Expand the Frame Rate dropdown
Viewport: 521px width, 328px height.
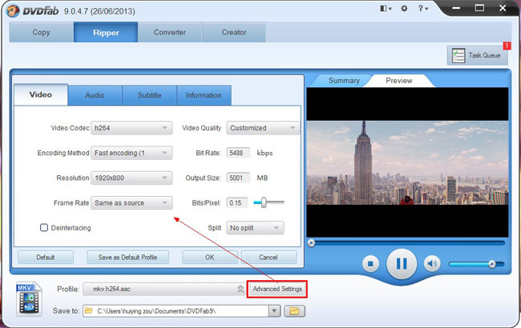tap(131, 202)
